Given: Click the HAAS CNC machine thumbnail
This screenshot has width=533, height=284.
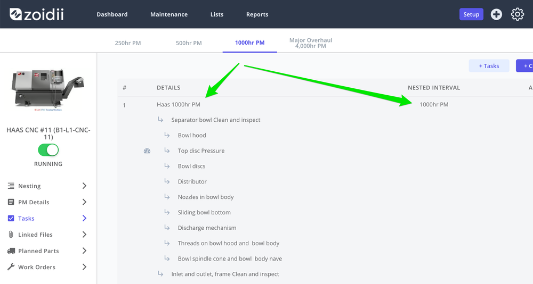Looking at the screenshot, I should click(x=47, y=90).
